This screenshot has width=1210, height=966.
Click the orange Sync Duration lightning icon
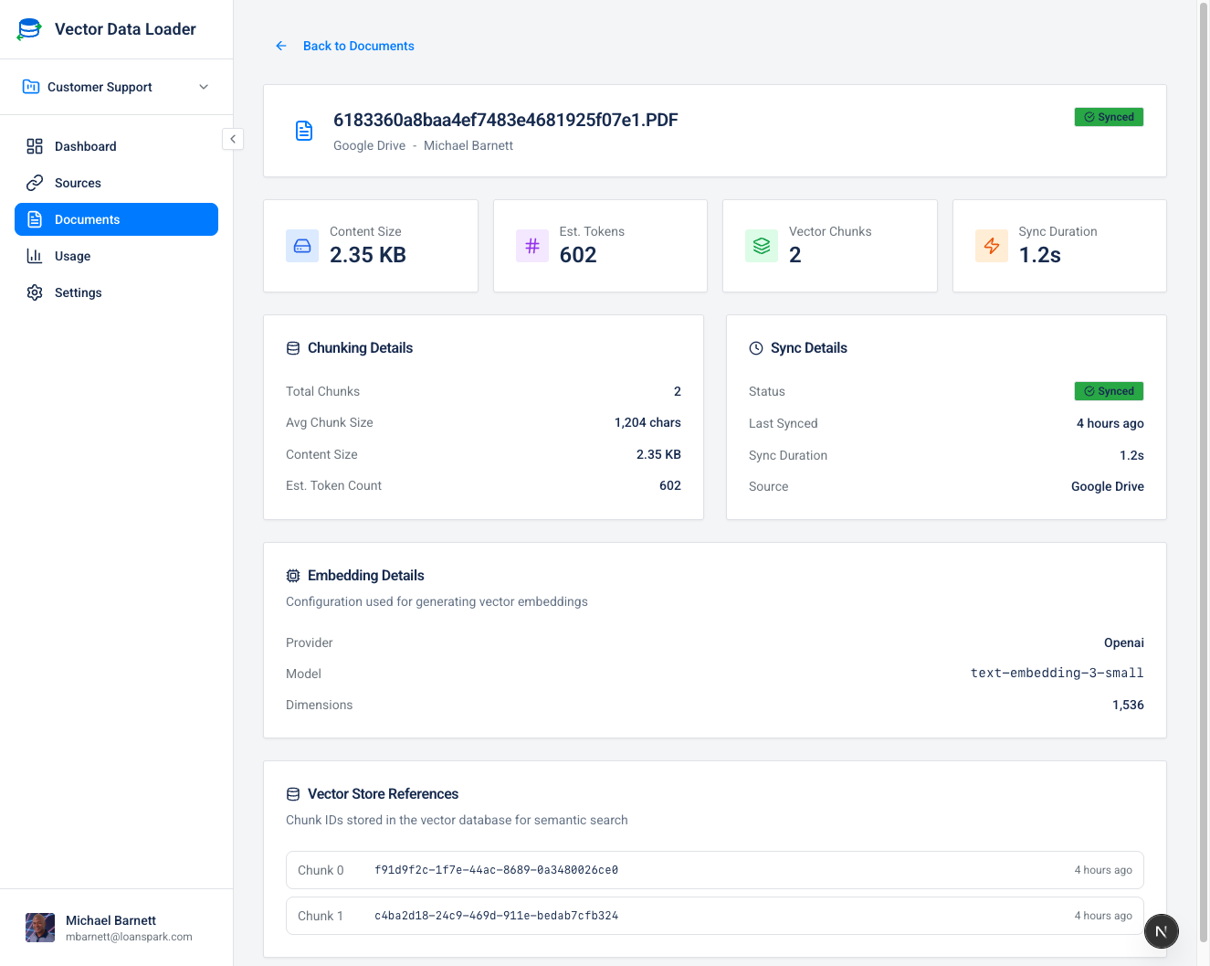click(x=991, y=246)
